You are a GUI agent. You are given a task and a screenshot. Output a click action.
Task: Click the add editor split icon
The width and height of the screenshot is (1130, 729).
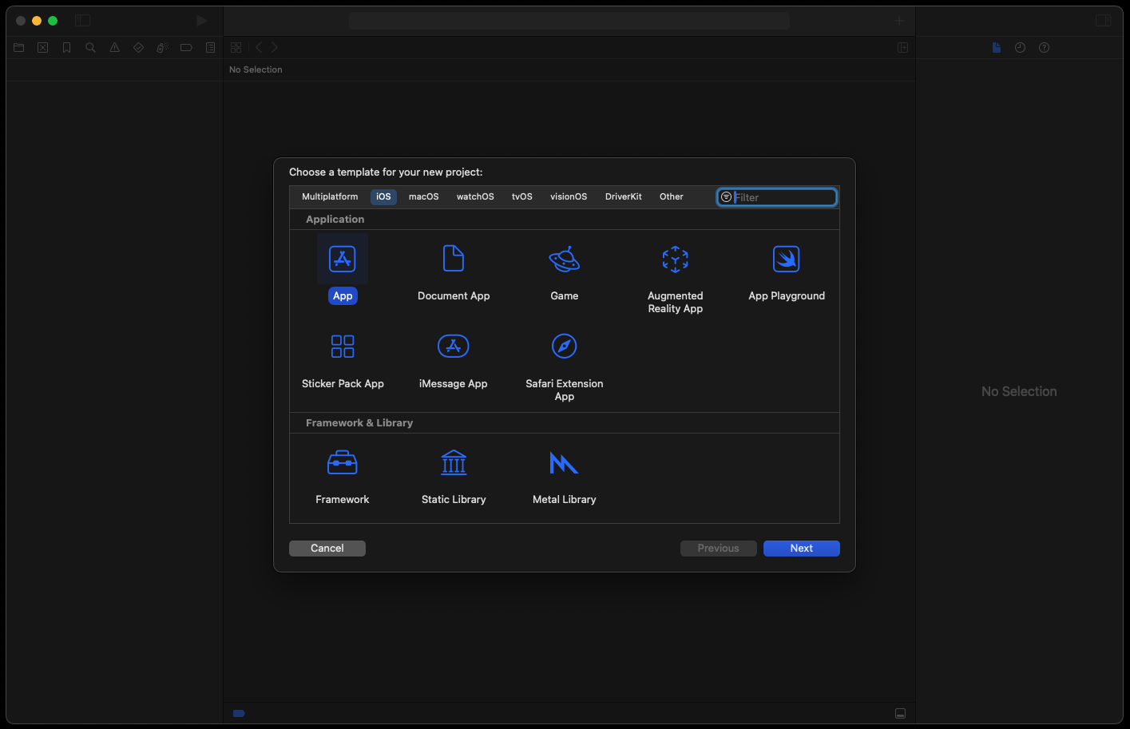903,48
